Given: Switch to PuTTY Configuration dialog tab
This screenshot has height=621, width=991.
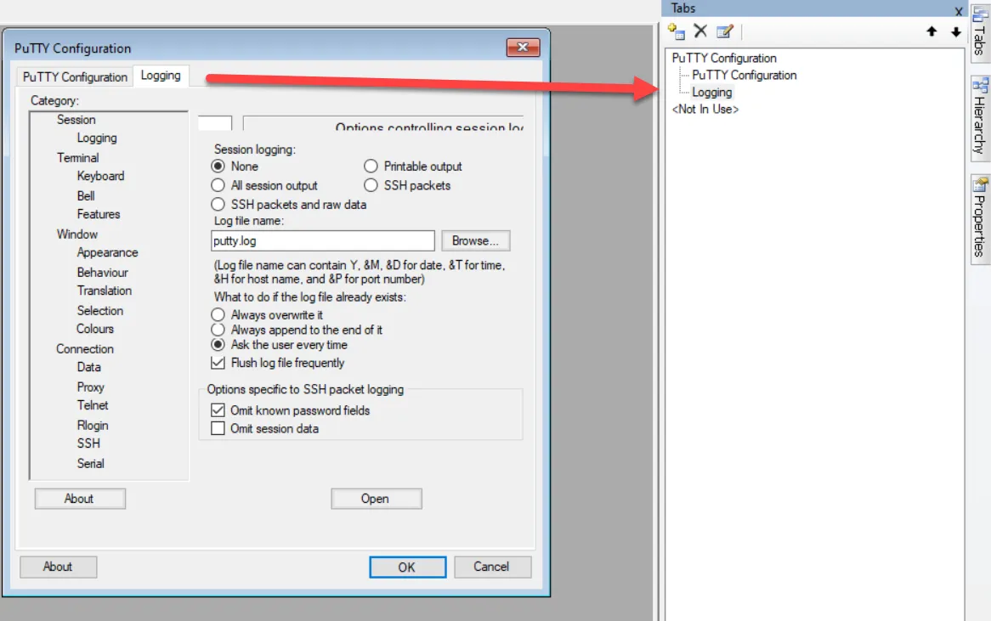Looking at the screenshot, I should click(75, 77).
